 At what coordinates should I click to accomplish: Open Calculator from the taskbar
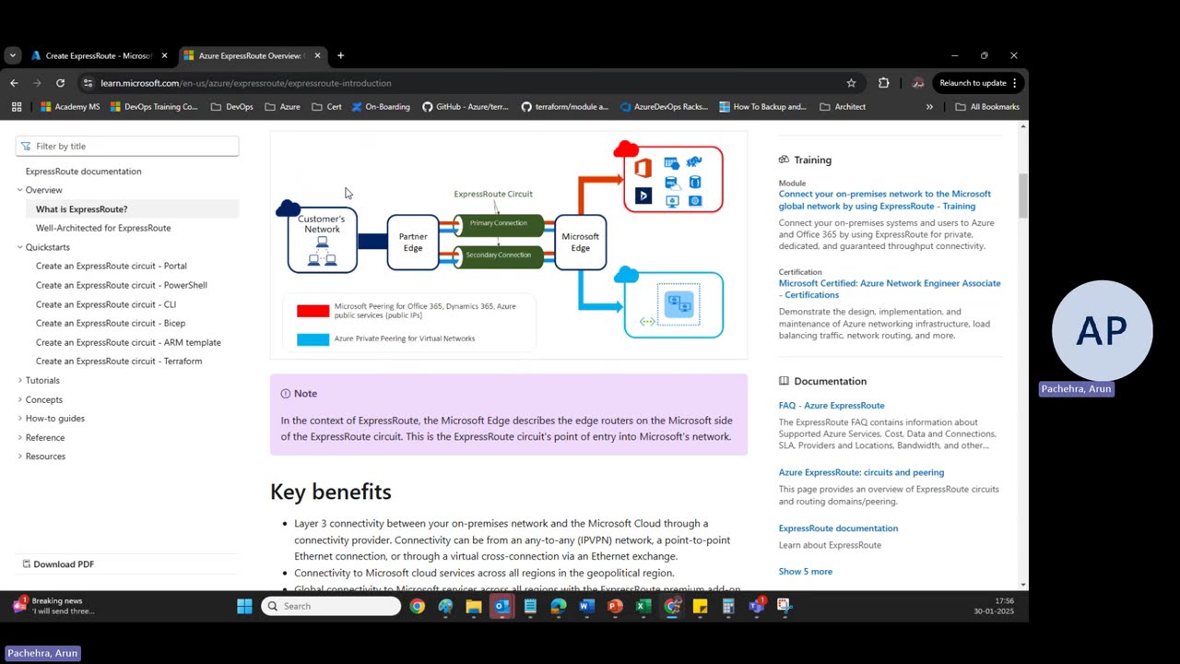728,606
